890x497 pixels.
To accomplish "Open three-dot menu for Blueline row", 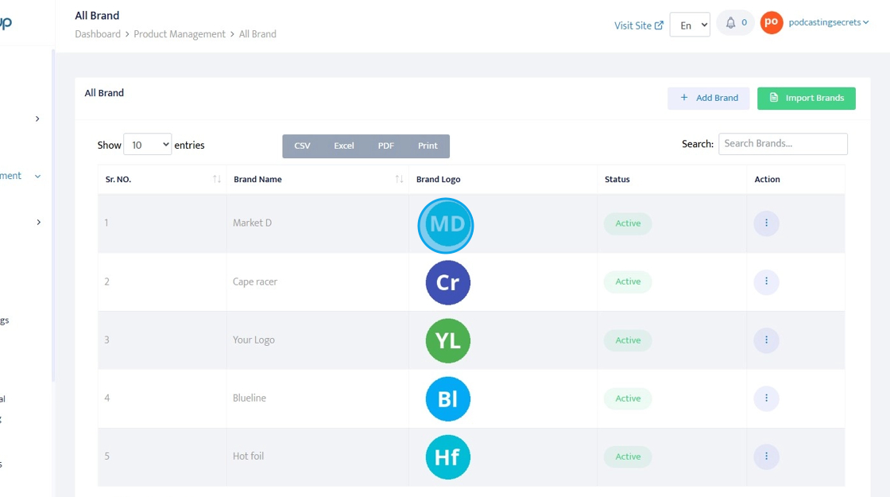I will [x=766, y=398].
